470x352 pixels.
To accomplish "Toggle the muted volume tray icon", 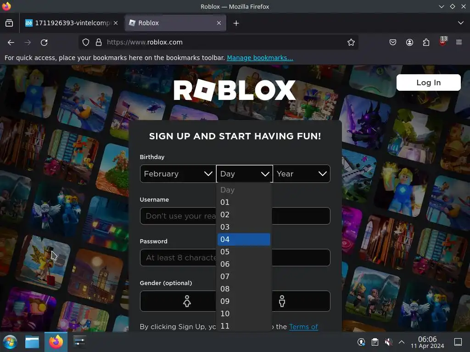I will [x=388, y=342].
